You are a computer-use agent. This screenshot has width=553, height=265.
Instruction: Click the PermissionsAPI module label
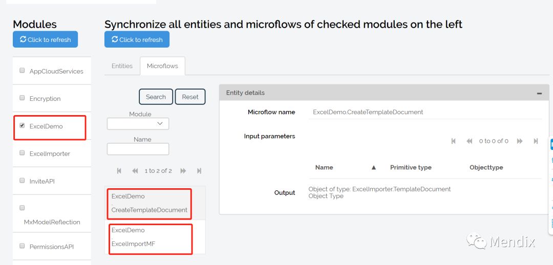(x=52, y=247)
